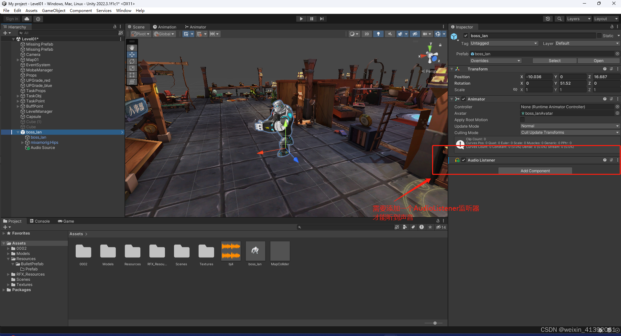Open Audio Listener help icon
Screen dimensions: 621x336
[x=605, y=160]
